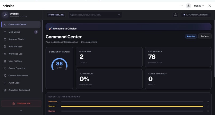This screenshot has width=215, height=115.
Task: Click the Canned Responses copy icon
Action: tap(5, 76)
